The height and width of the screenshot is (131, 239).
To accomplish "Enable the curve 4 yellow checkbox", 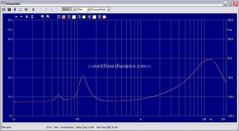I will click(94, 17).
